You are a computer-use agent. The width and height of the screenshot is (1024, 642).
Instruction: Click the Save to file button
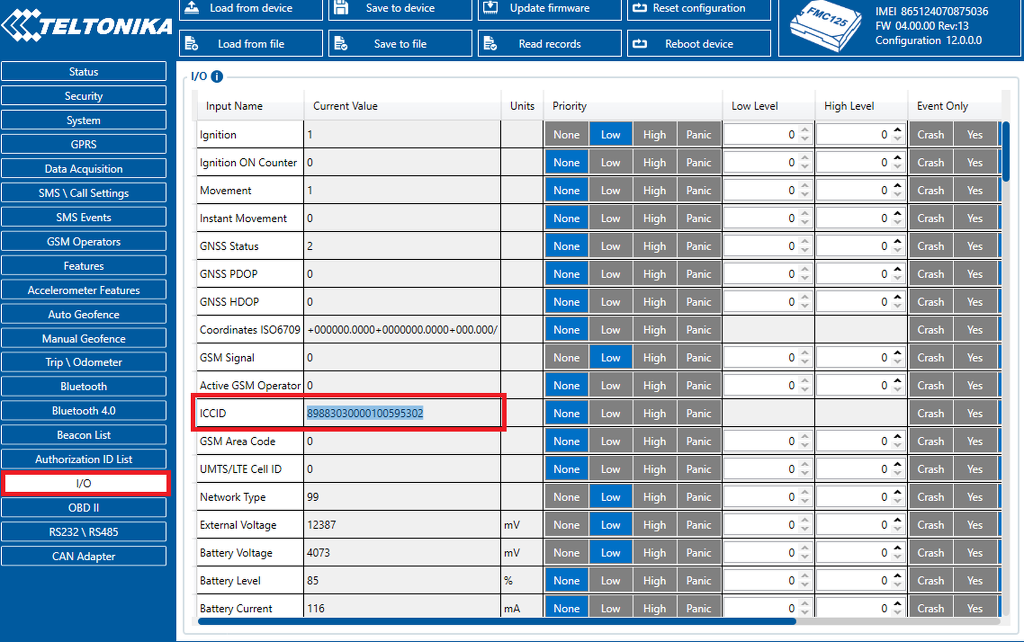[400, 43]
